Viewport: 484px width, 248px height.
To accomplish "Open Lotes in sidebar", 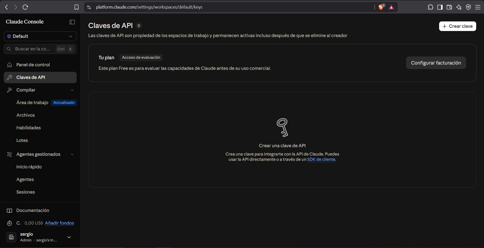I will [22, 140].
